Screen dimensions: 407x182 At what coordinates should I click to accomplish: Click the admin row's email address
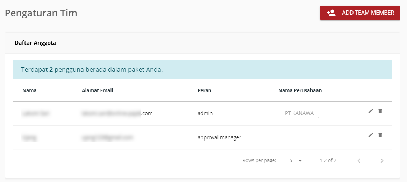coord(117,113)
